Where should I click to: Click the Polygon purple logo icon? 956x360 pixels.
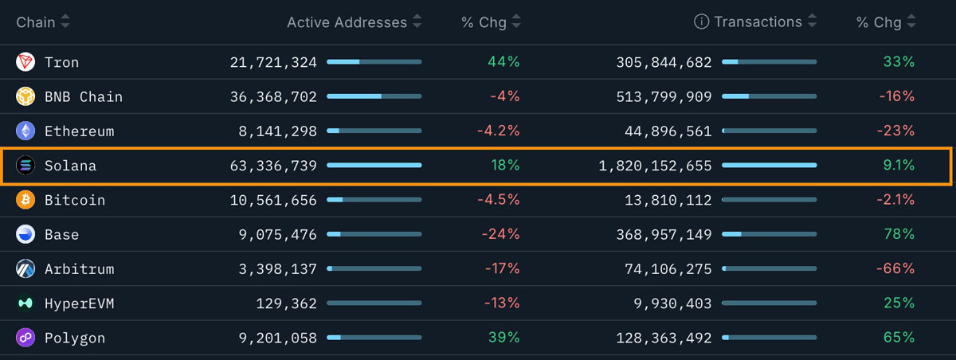click(x=25, y=338)
